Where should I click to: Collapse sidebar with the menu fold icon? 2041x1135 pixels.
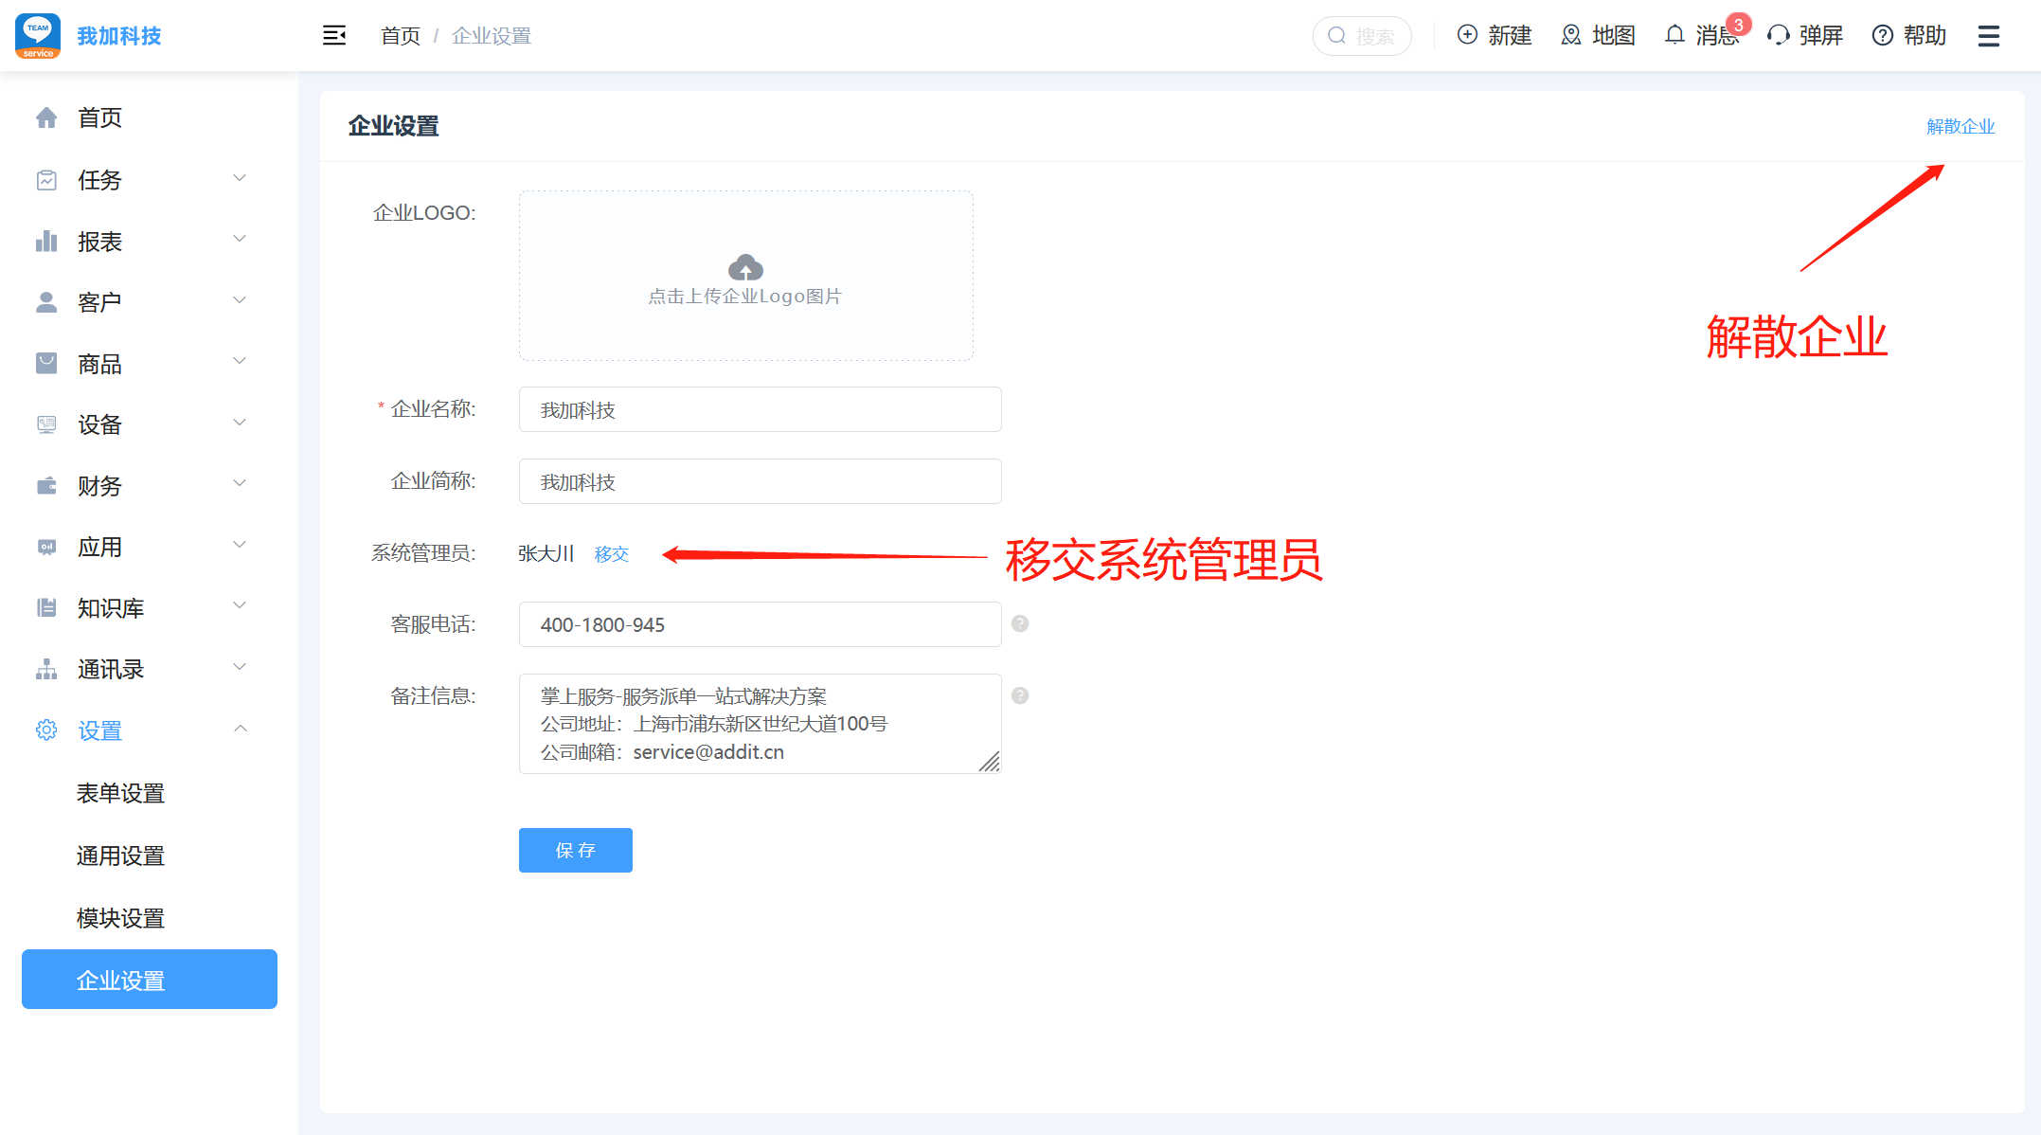point(334,36)
